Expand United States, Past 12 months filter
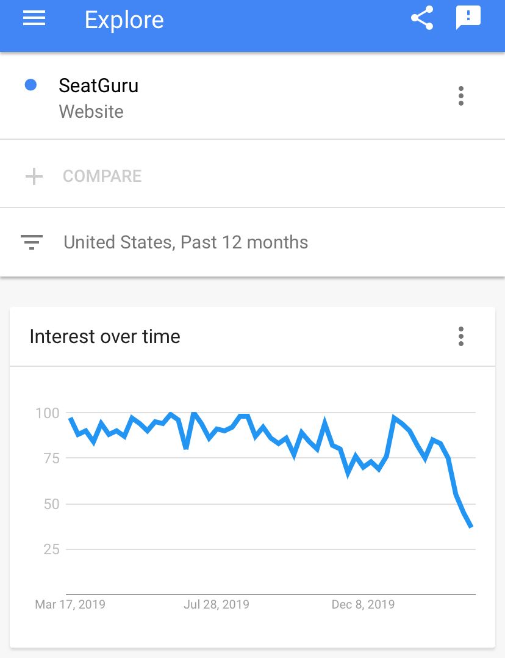 point(185,242)
